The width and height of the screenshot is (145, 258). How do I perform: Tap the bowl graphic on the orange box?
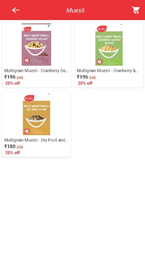tap(36, 121)
